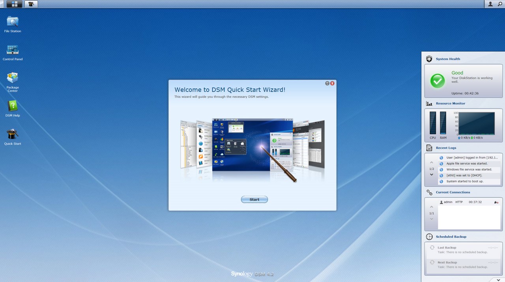Minimize the Quick Start Wizard window
Viewport: 505px width, 282px height.
click(x=327, y=84)
